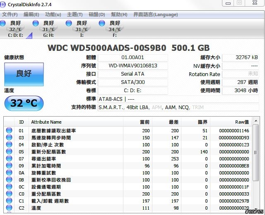Screen dimensions: 265x215
Task: Click the 32 °C temperature indicator
Action: click(x=24, y=103)
